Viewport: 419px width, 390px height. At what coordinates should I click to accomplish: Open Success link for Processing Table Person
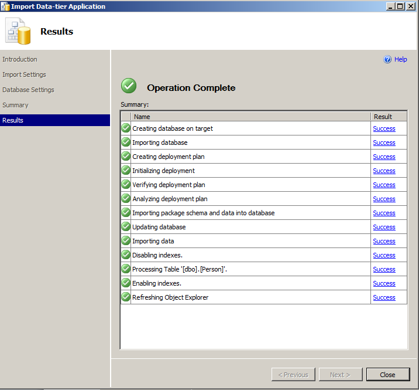(384, 269)
